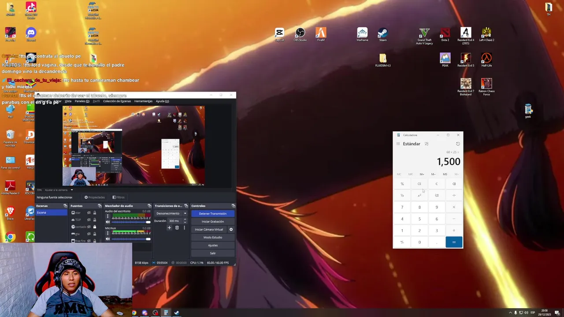Open virtual camera settings gear
Viewport: 564px width, 317px height.
[x=231, y=229]
